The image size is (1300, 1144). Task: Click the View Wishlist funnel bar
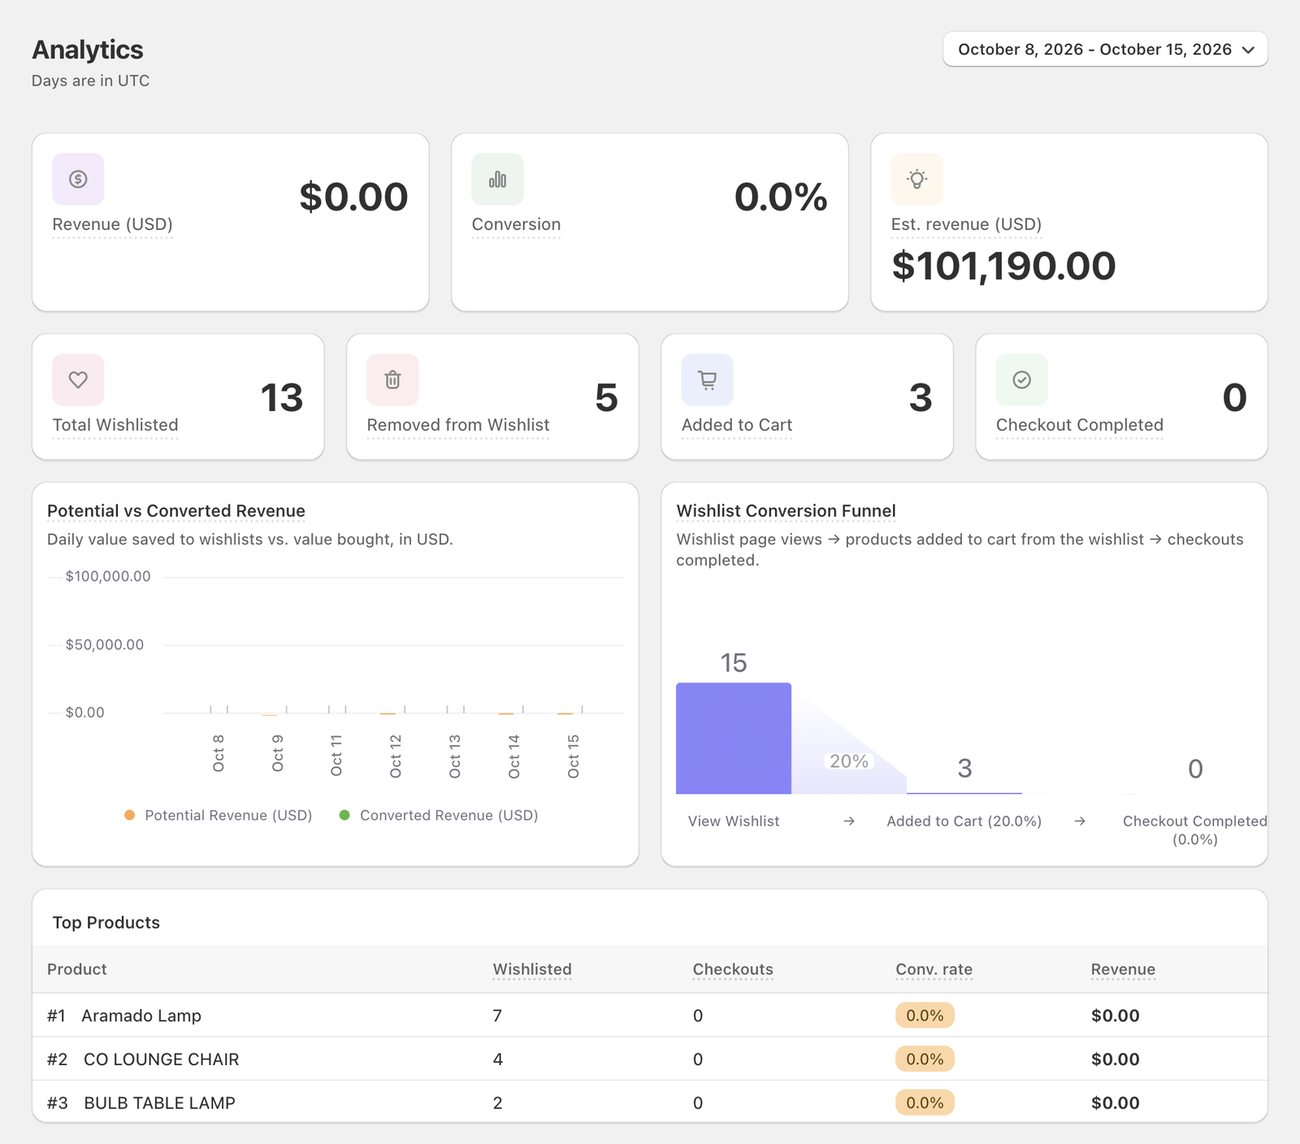pyautogui.click(x=734, y=739)
